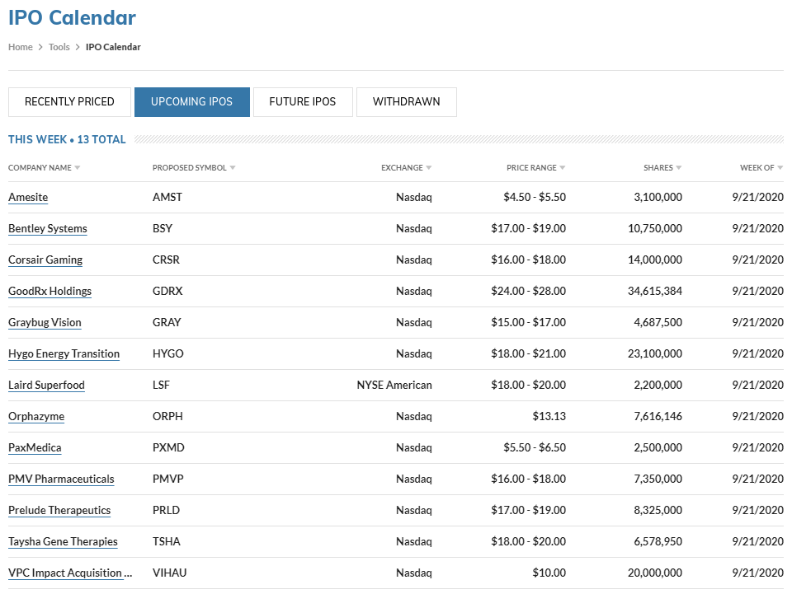Viewport: 792px width, 594px height.
Task: Click the $18.00 - $21.00 price range
Action: [528, 353]
